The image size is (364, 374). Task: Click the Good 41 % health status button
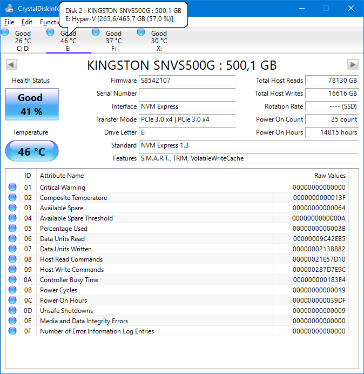point(32,104)
